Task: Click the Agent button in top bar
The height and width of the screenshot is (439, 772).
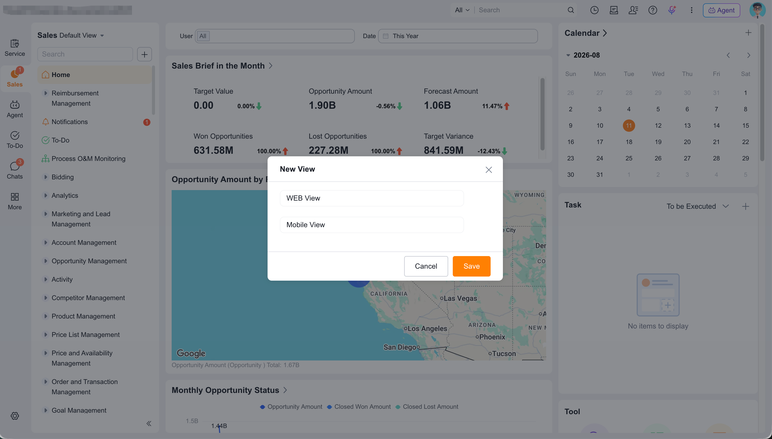Action: coord(721,10)
